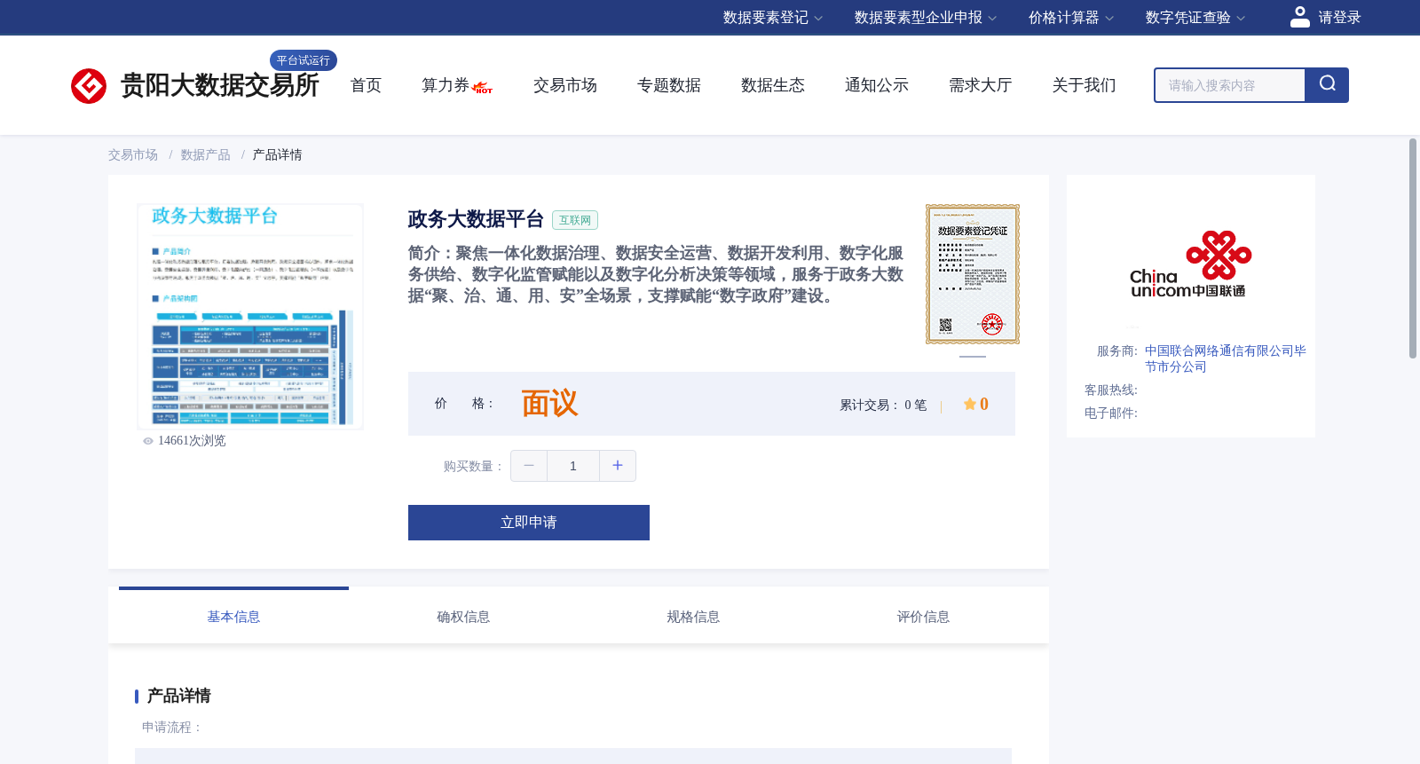Open the 关于我们 navigation item

point(1085,85)
